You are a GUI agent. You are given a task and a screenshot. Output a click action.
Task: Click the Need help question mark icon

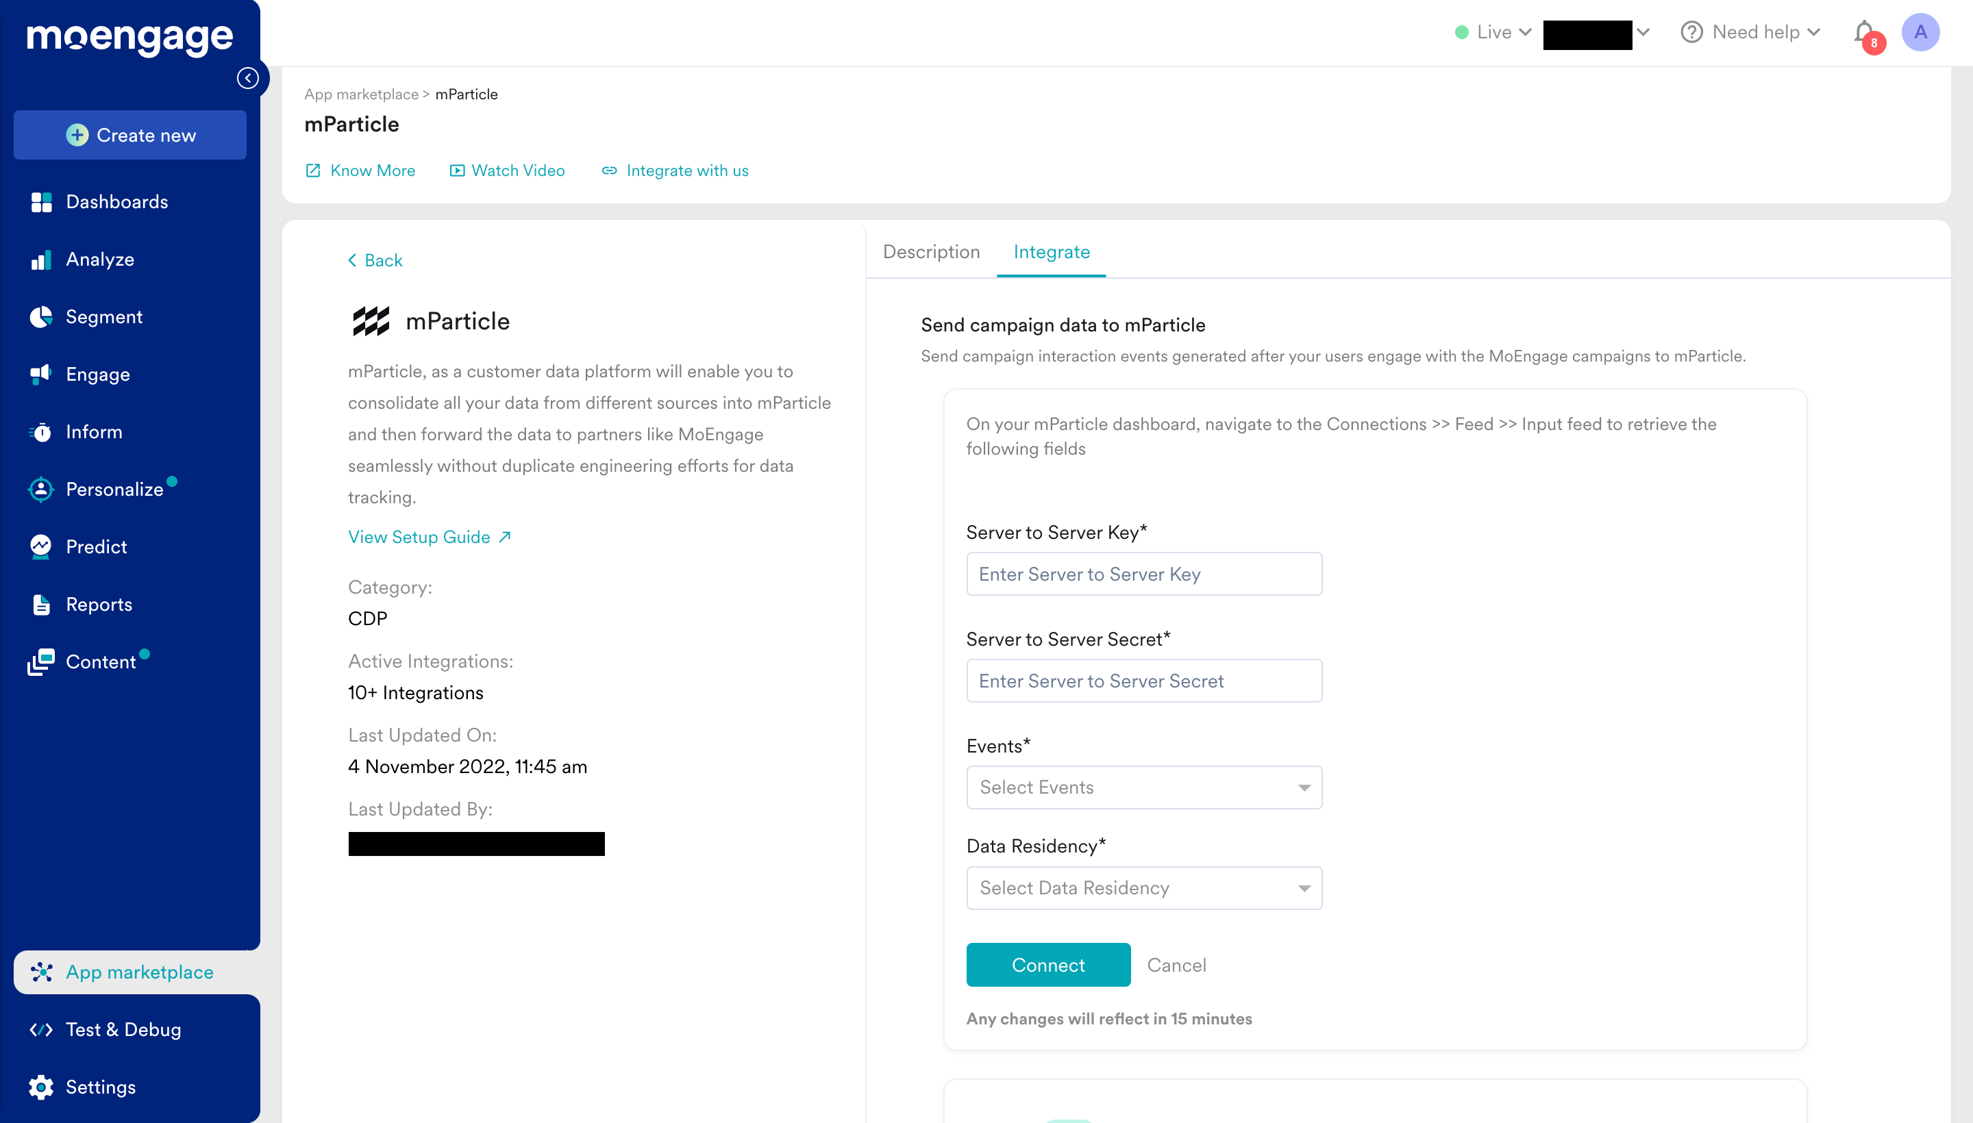(x=1691, y=32)
